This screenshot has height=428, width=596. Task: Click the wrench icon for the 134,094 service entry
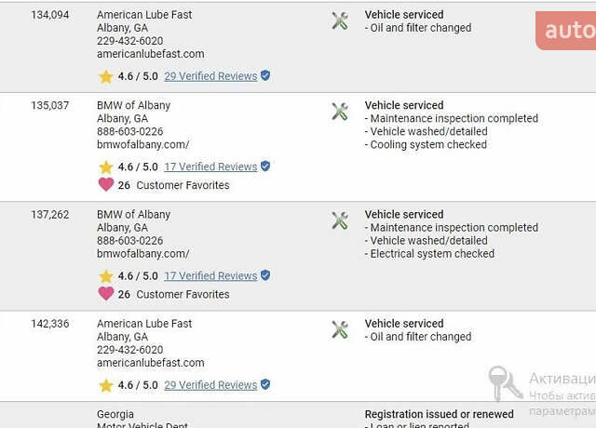[x=340, y=20]
